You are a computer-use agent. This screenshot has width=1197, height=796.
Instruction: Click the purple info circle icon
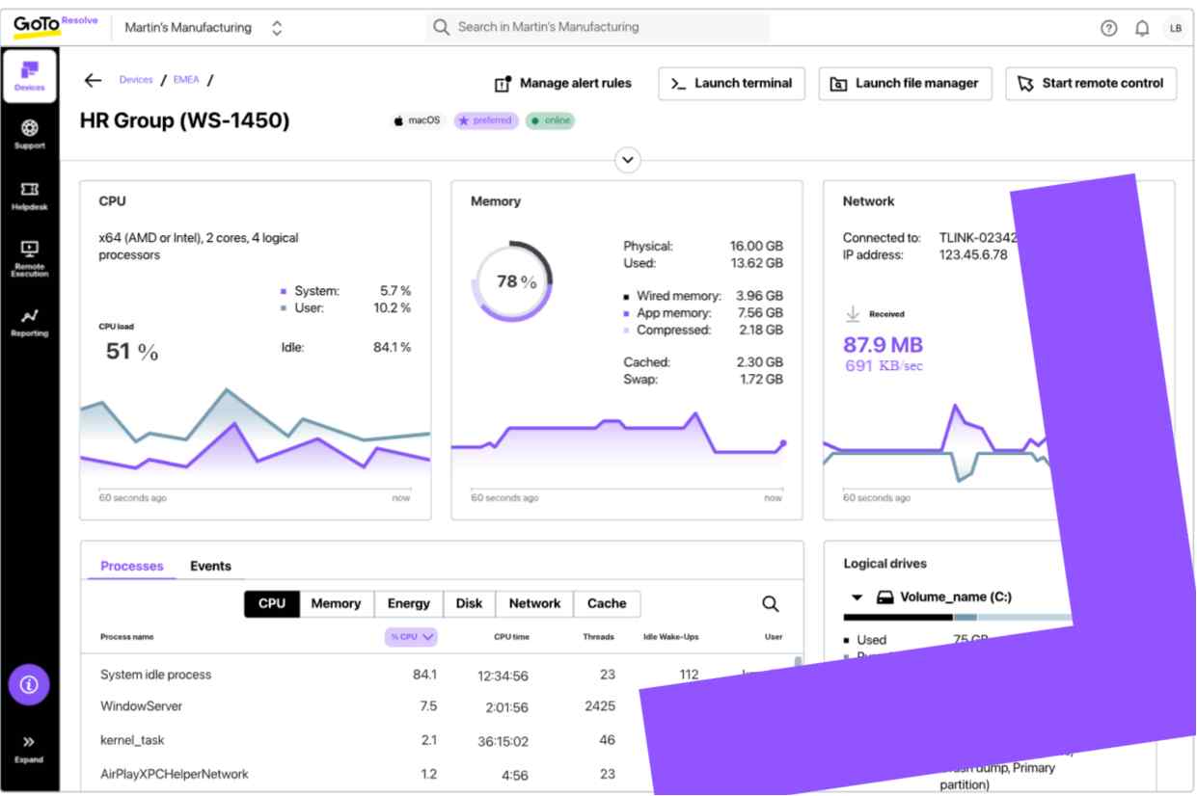[x=29, y=686]
